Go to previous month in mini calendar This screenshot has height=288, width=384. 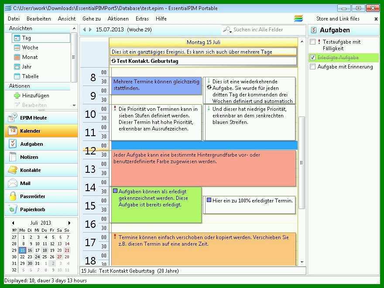(x=13, y=223)
